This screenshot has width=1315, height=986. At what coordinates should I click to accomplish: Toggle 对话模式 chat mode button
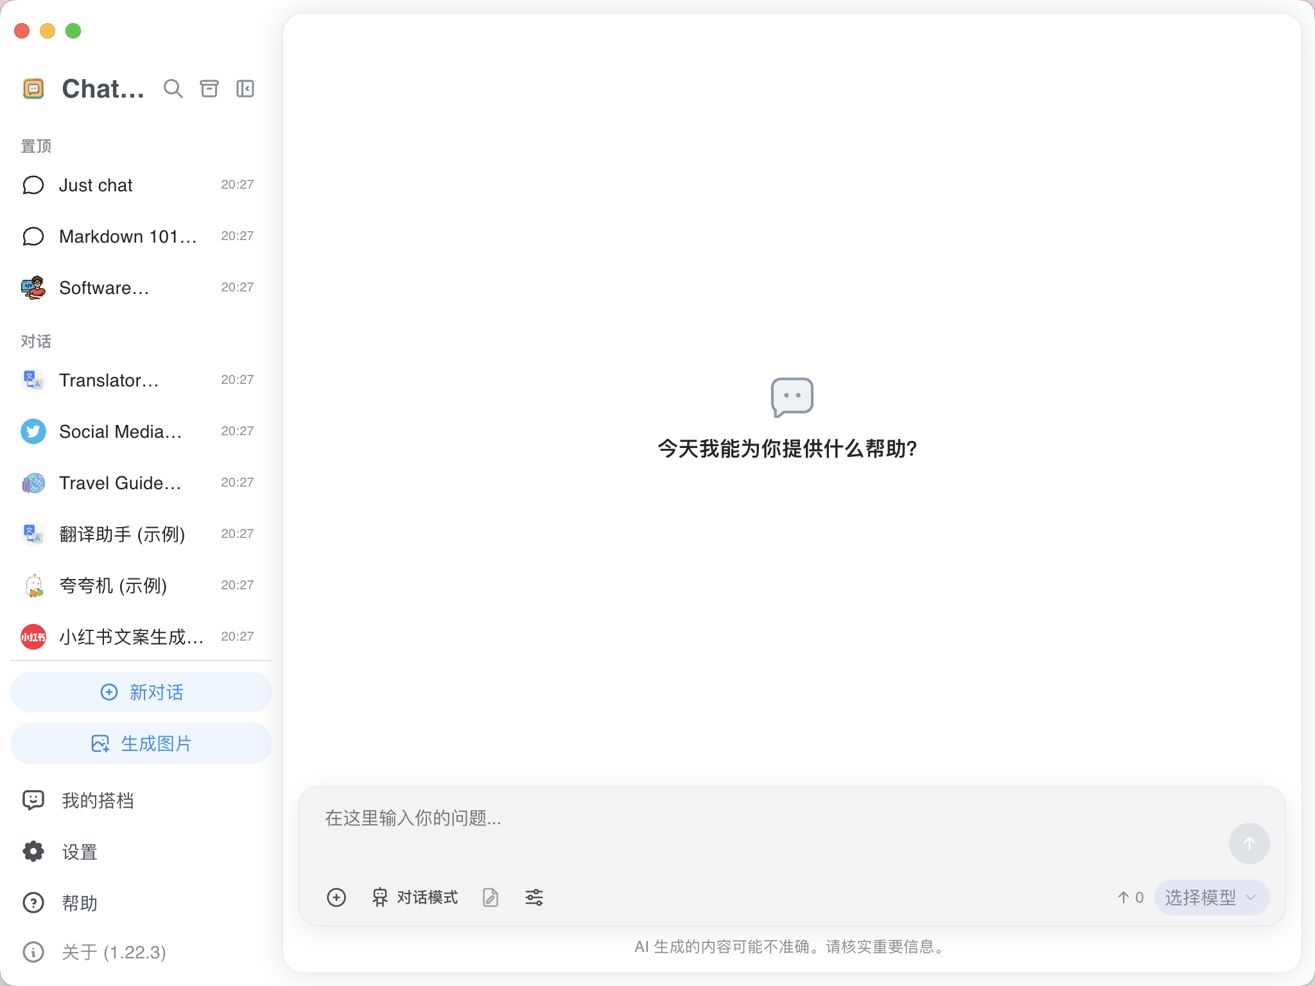415,897
